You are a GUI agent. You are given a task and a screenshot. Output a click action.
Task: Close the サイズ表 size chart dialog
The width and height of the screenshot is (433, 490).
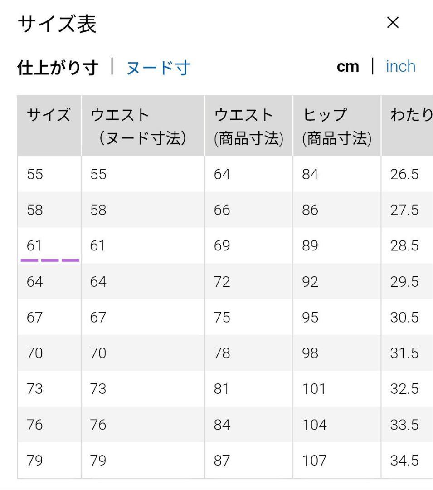[x=393, y=23]
